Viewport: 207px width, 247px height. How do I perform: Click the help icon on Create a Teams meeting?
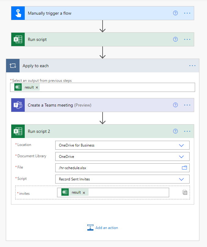click(x=175, y=105)
